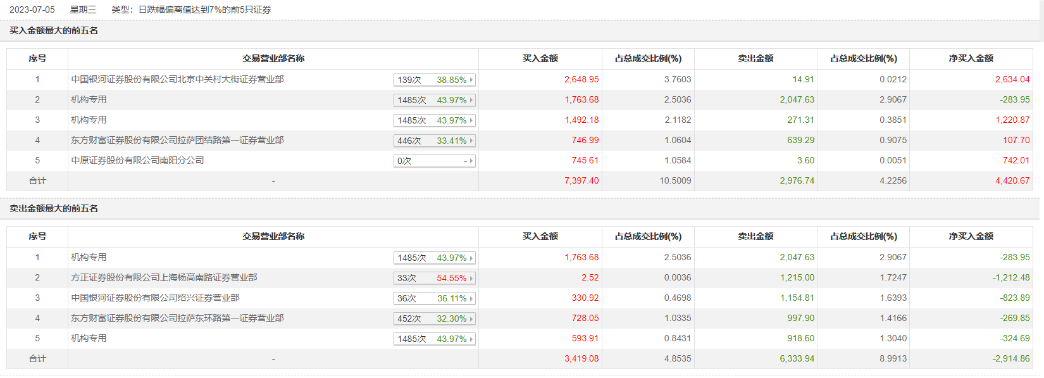Click arrow icon on buy table row 2's 1485次 box
1044x378 pixels.
point(471,100)
